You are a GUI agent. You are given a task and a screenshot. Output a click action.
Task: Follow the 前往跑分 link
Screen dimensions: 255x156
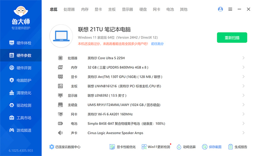pos(157,44)
